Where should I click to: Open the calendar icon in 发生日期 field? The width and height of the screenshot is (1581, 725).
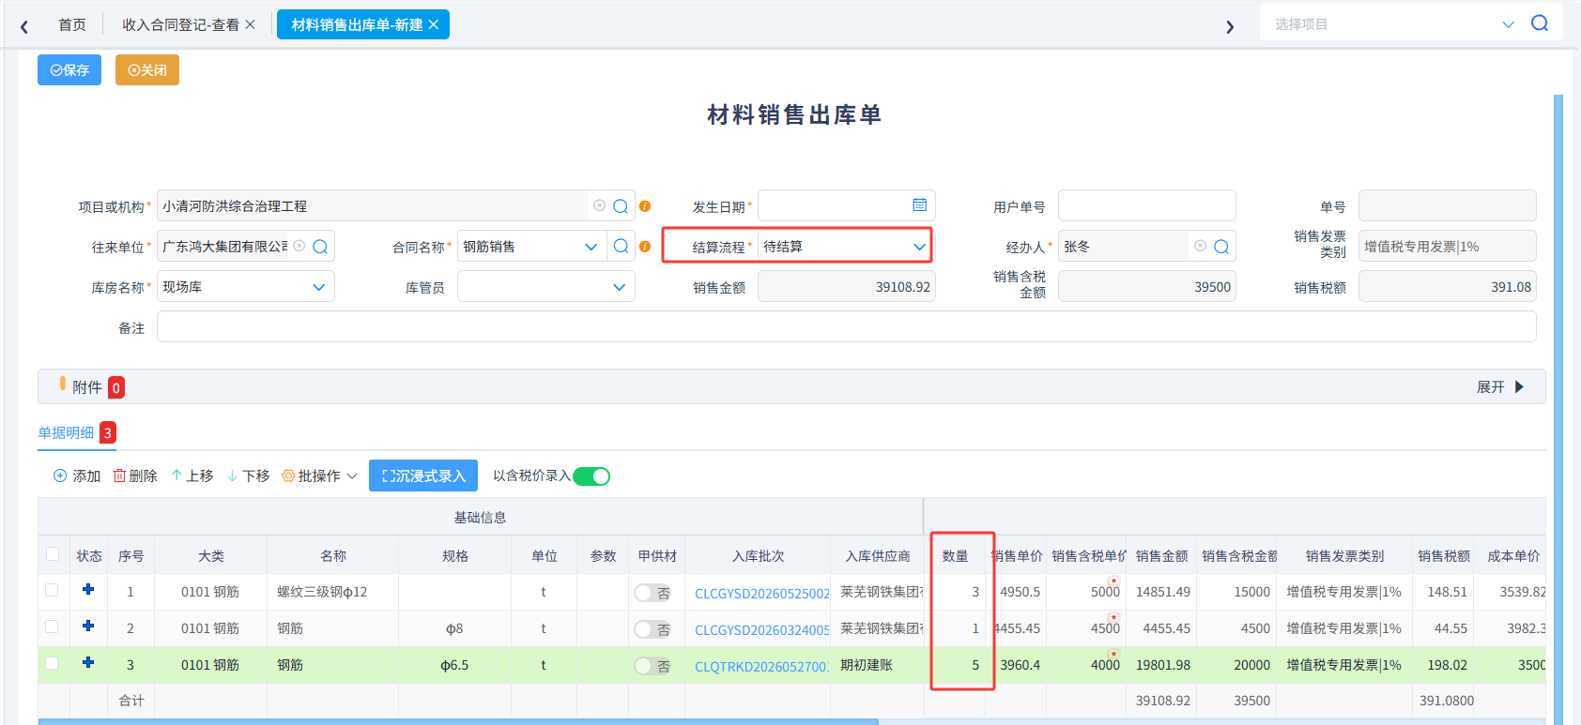point(920,205)
